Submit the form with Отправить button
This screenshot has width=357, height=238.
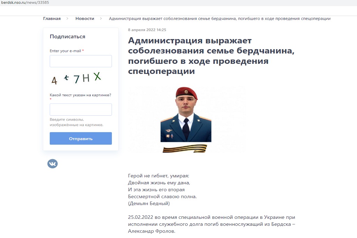[x=81, y=138]
